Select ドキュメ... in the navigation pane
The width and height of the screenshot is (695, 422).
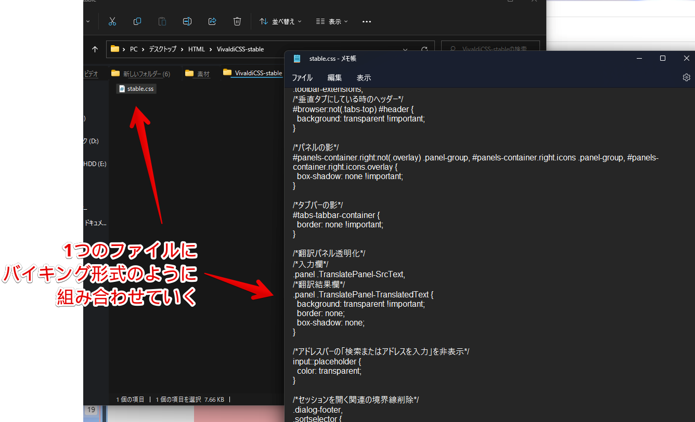click(x=96, y=223)
